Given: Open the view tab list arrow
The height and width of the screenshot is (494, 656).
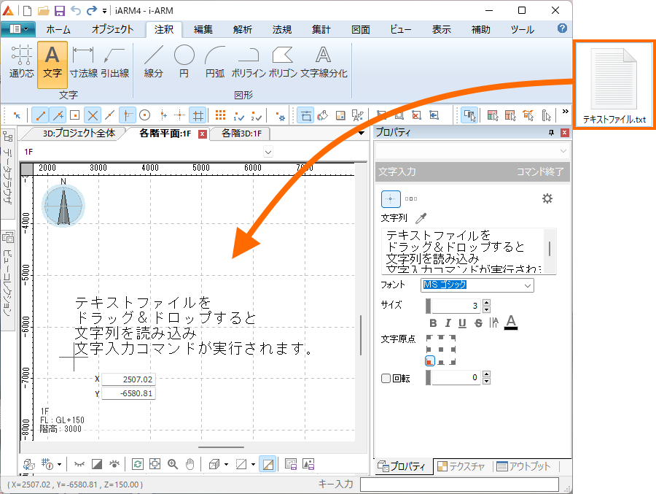Looking at the screenshot, I should click(x=362, y=134).
